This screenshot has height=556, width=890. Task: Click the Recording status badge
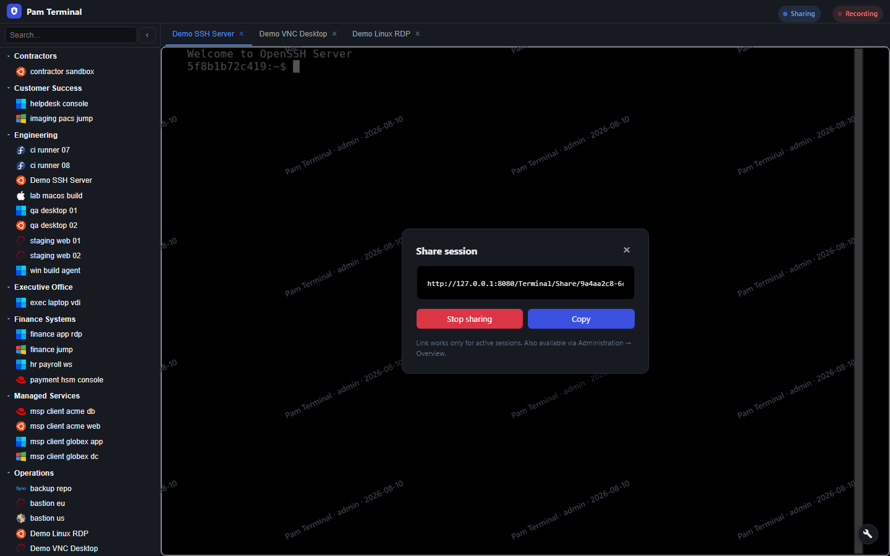858,14
